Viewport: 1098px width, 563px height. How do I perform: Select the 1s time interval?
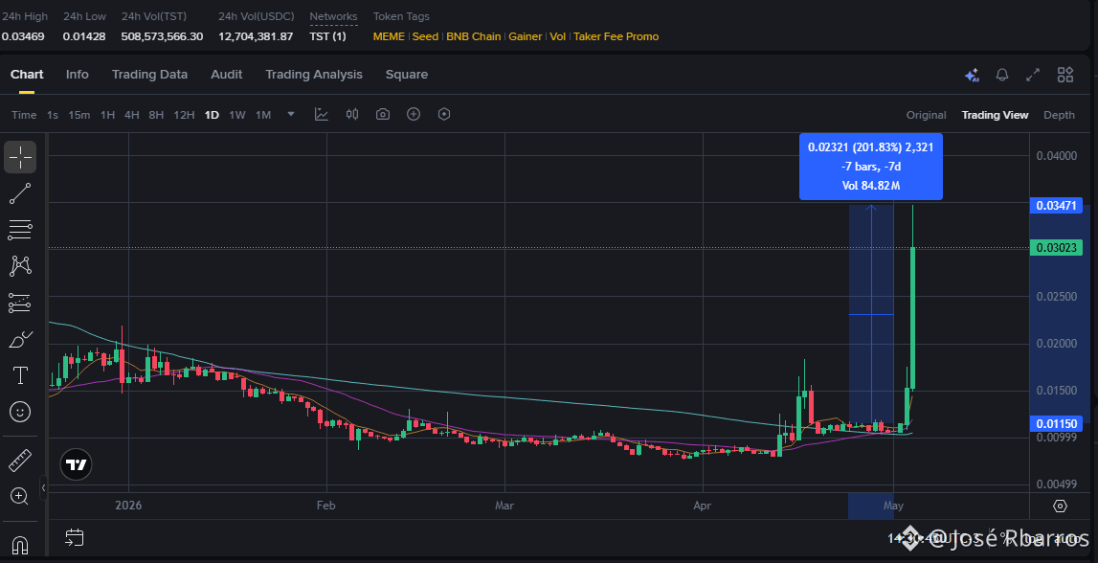coord(53,115)
